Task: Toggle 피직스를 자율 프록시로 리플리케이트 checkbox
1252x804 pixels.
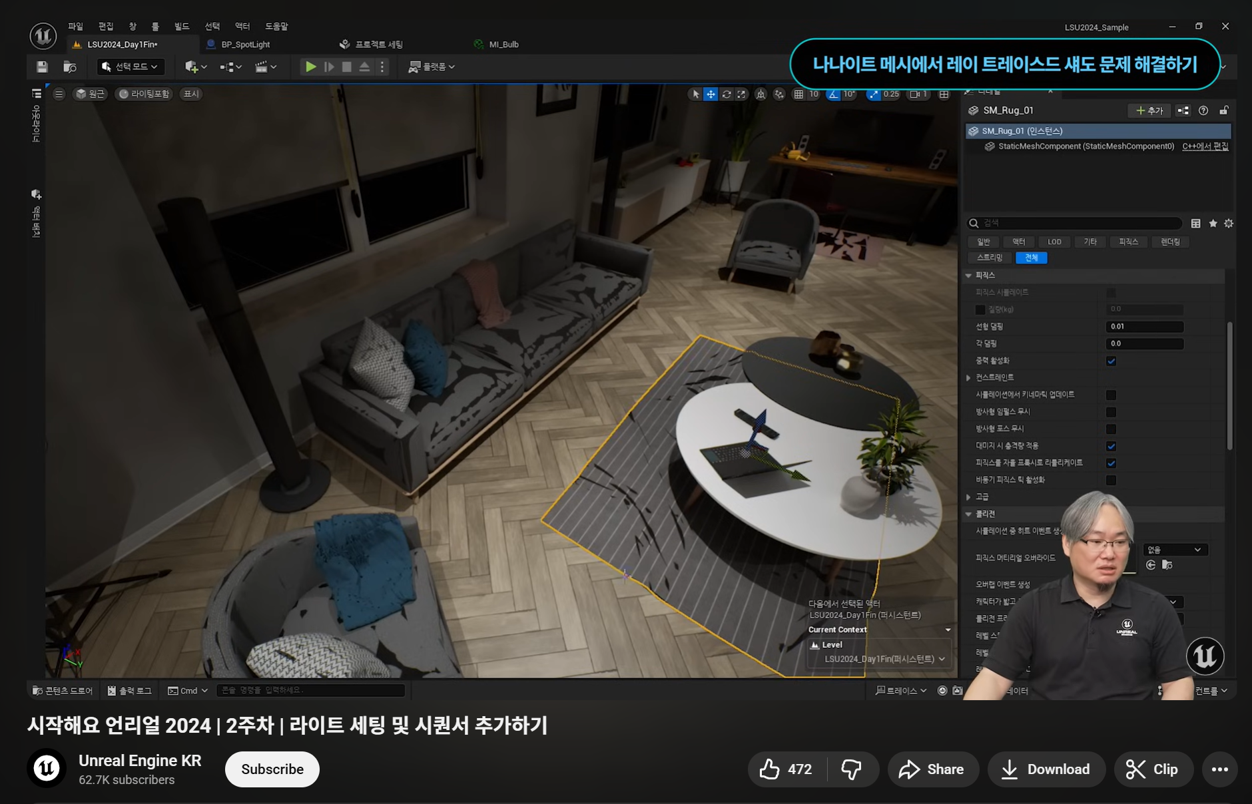Action: (x=1111, y=463)
